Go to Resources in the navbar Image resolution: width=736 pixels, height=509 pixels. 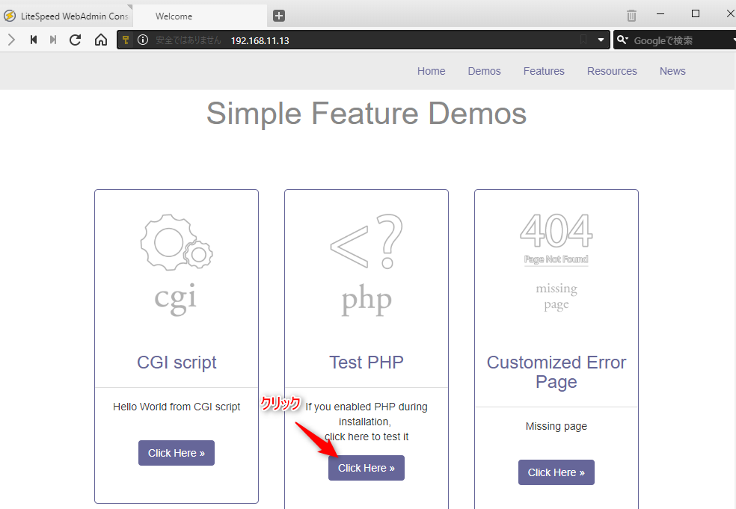tap(612, 71)
